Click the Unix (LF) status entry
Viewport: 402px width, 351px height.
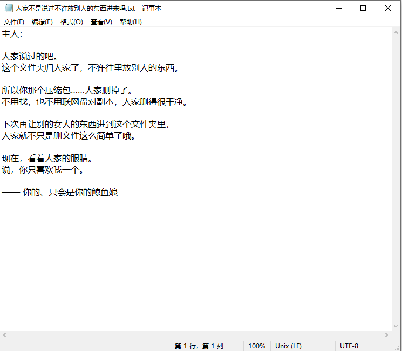pos(288,346)
